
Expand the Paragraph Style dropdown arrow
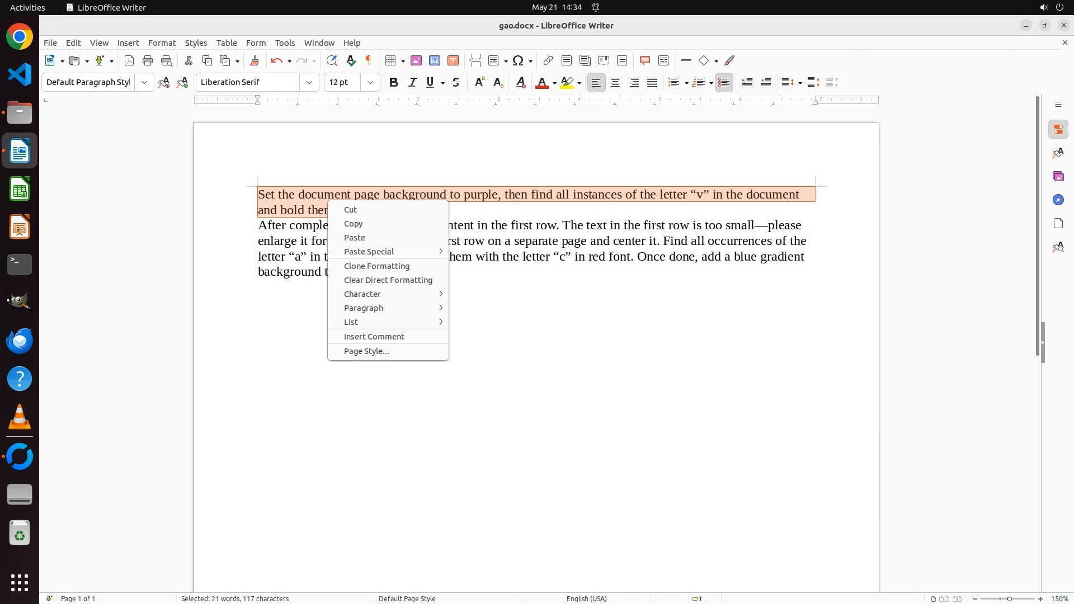point(144,82)
